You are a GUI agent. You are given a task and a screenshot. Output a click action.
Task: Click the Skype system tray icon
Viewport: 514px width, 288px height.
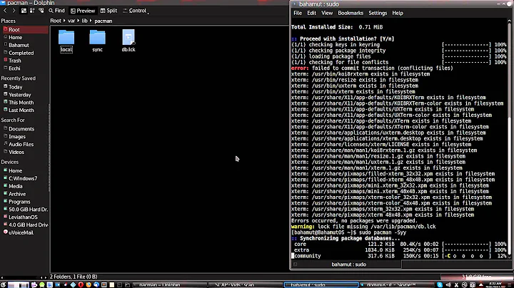point(440,285)
